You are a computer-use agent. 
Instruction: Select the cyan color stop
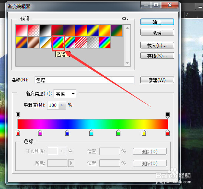pos(91,133)
